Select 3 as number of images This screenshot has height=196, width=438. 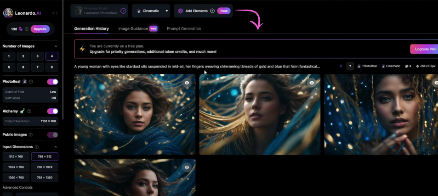pos(37,56)
